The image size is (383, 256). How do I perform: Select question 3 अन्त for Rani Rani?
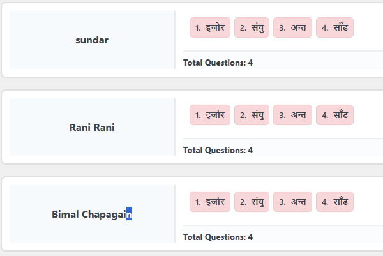click(x=292, y=115)
